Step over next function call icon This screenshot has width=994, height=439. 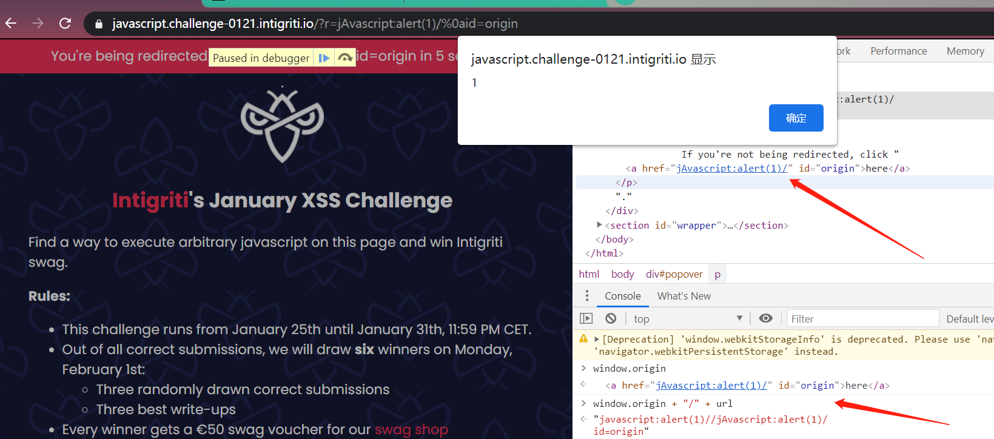tap(345, 58)
